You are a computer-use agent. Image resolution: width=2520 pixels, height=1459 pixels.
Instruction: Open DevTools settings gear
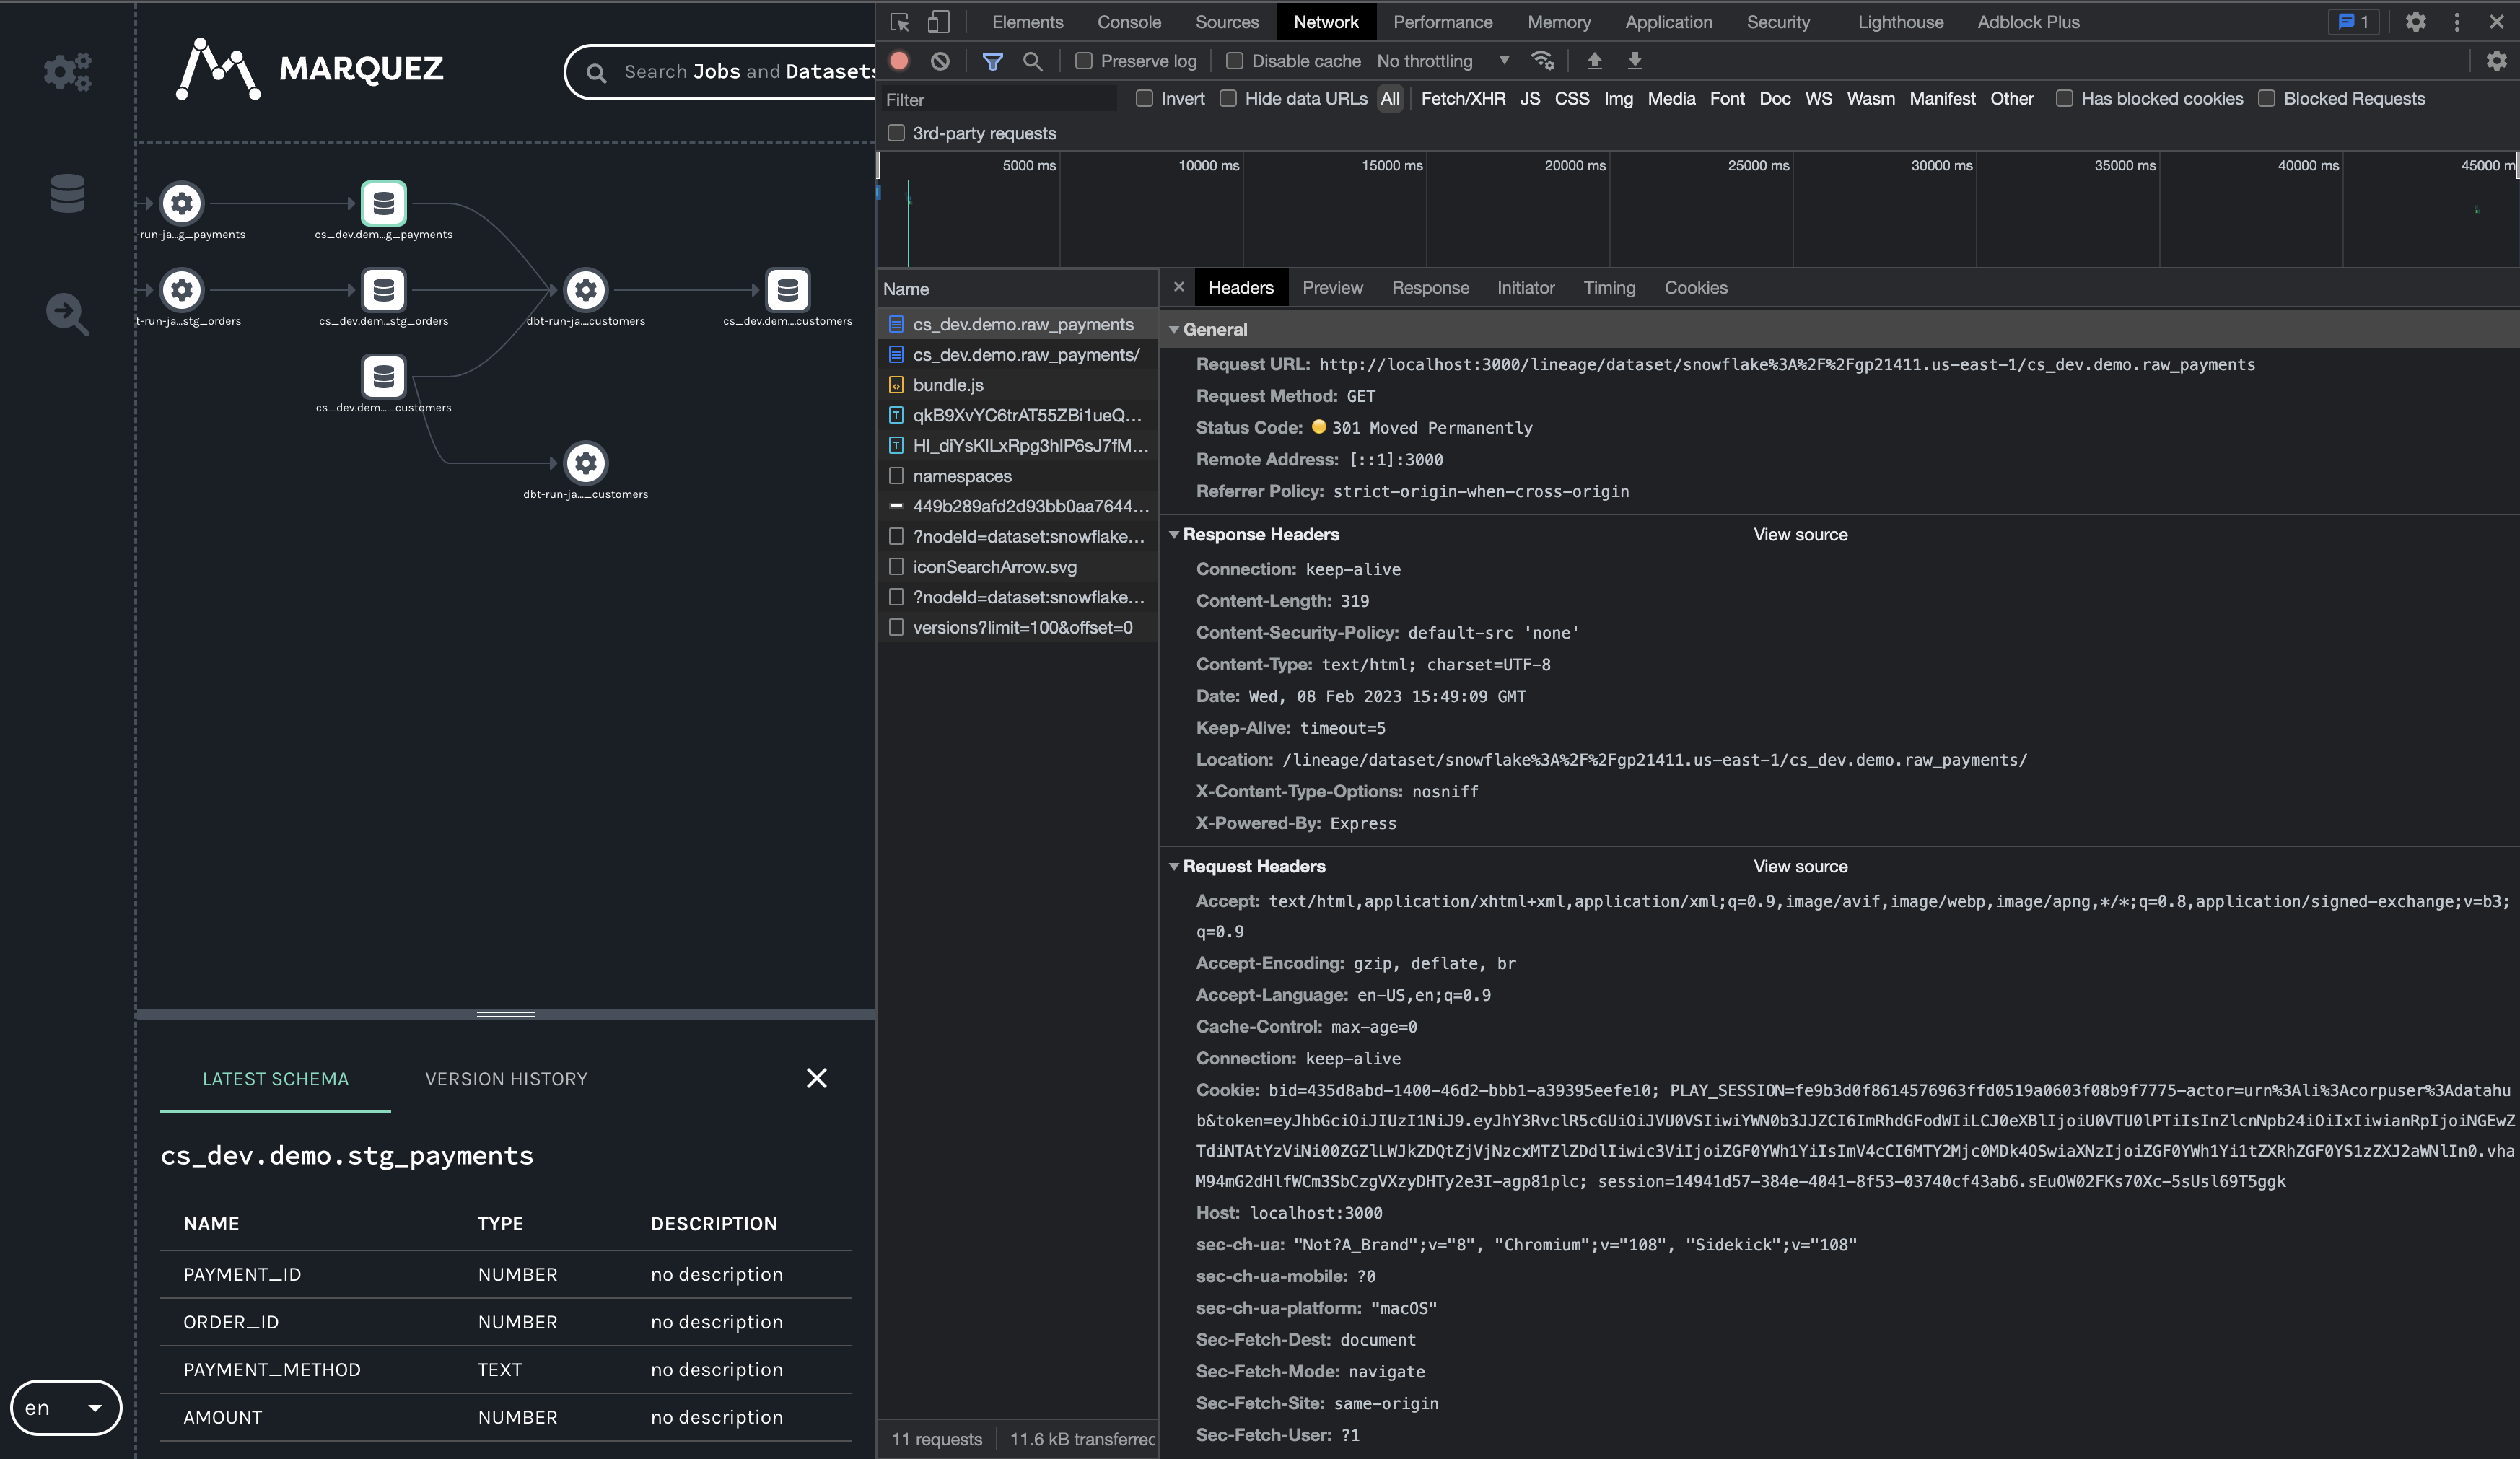pos(2415,21)
